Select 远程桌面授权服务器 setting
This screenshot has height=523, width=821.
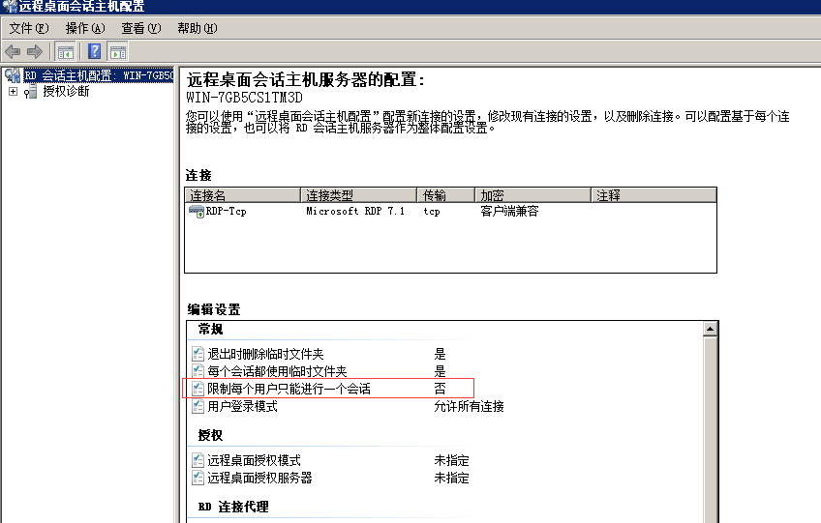click(259, 478)
